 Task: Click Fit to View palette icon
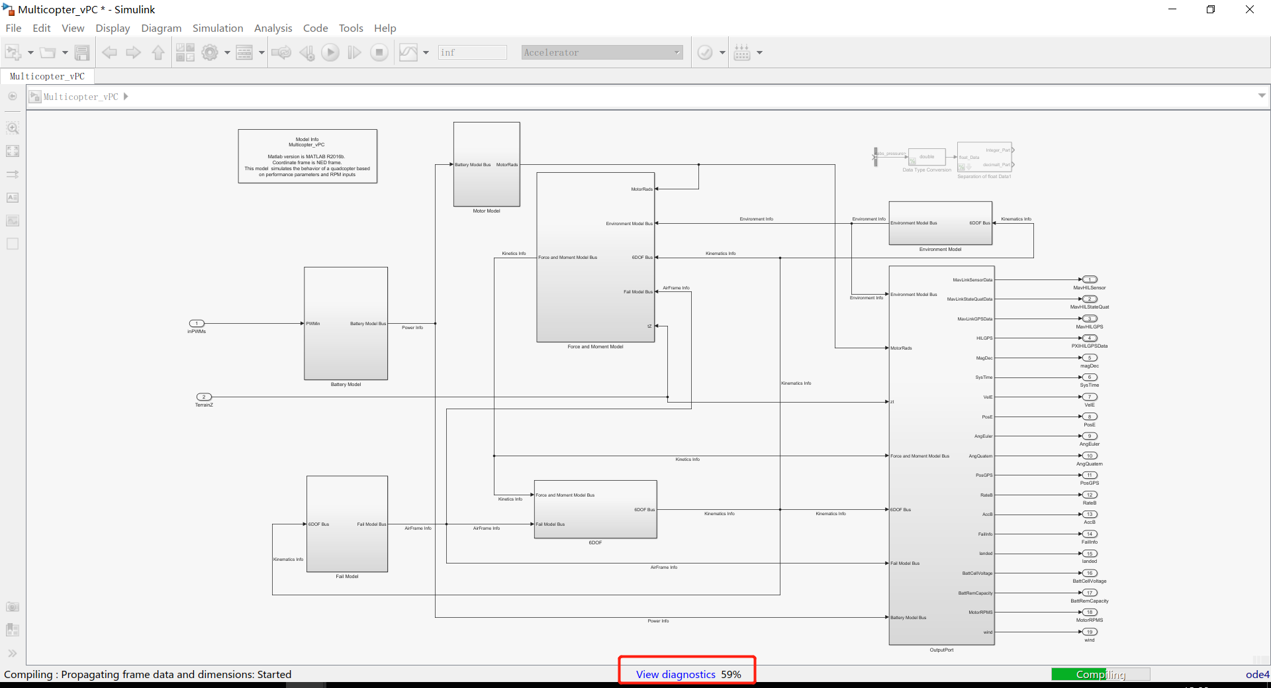(x=13, y=151)
